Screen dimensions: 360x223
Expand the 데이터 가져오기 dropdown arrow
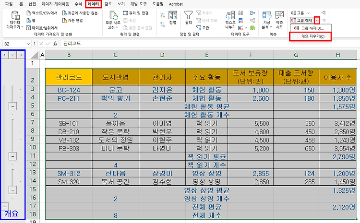(22, 27)
